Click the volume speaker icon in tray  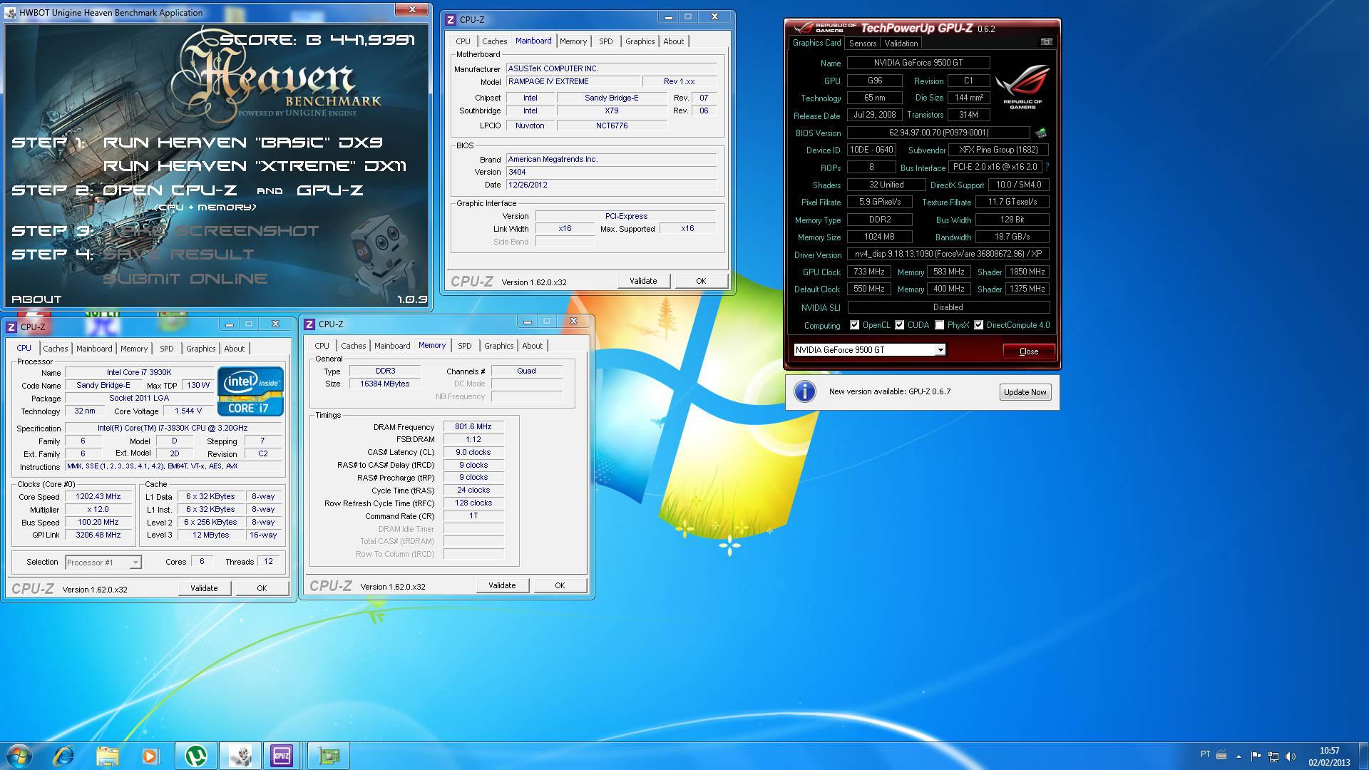click(x=1290, y=756)
